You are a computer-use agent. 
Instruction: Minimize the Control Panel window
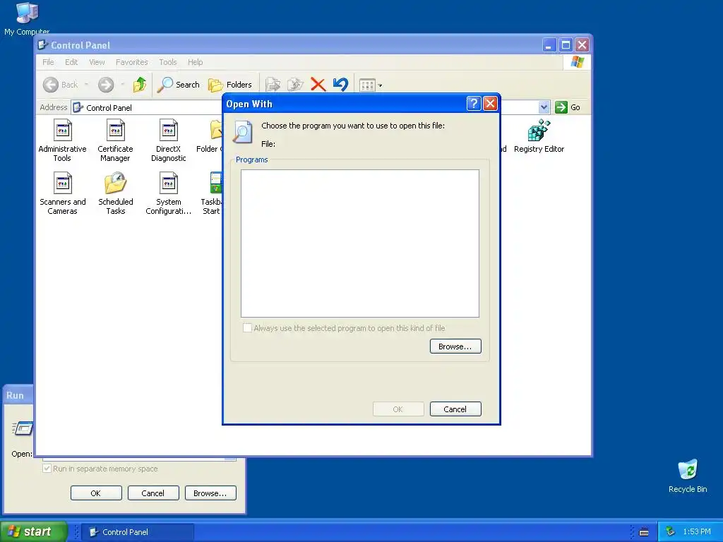coord(549,45)
